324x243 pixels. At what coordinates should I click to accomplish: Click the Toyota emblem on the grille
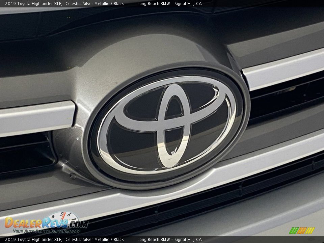point(167,126)
